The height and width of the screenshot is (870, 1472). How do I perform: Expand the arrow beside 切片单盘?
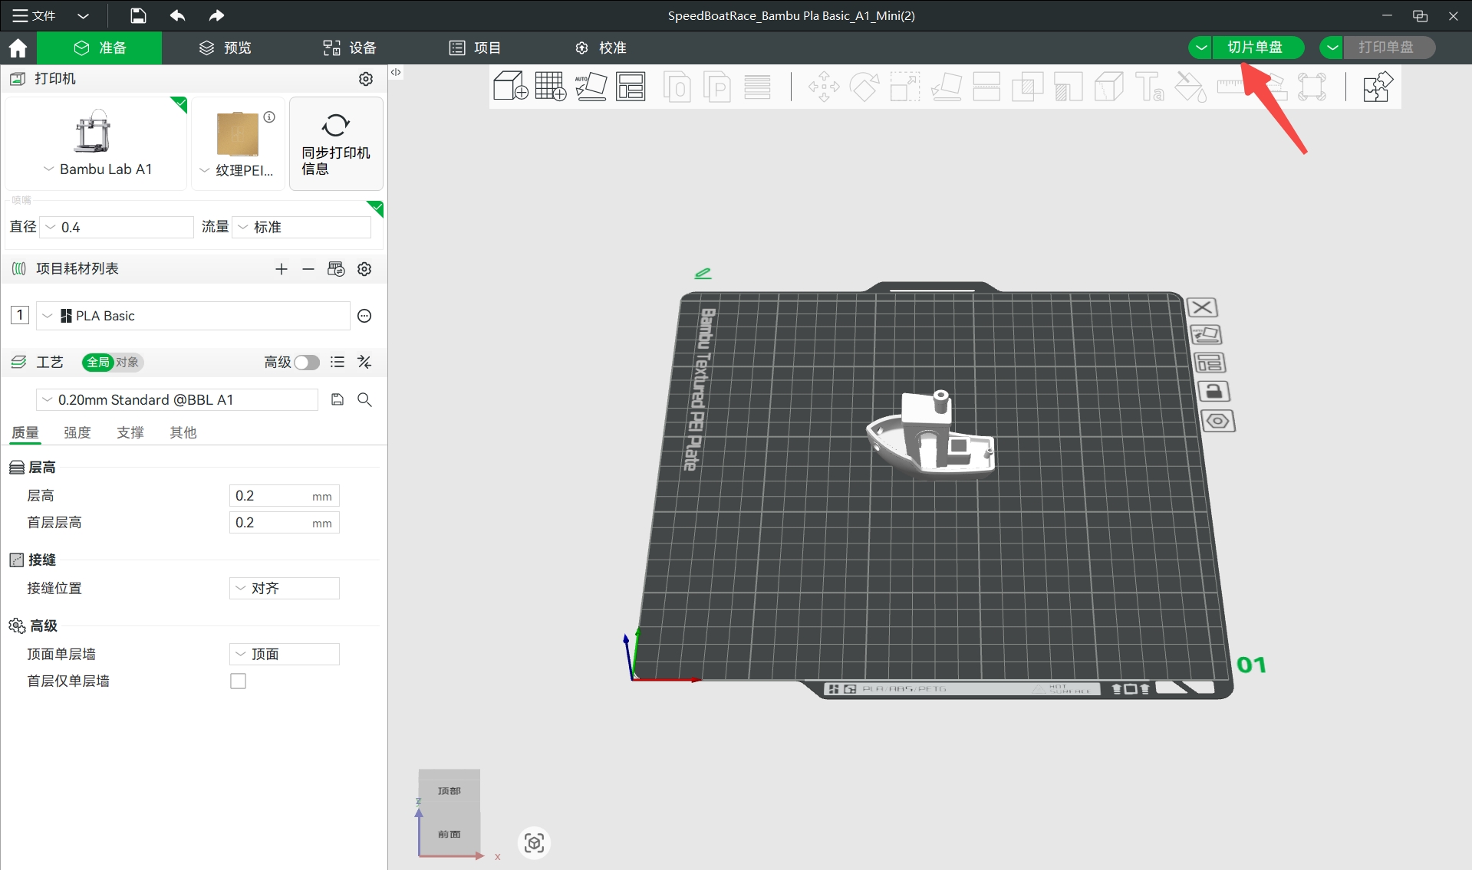pyautogui.click(x=1200, y=48)
